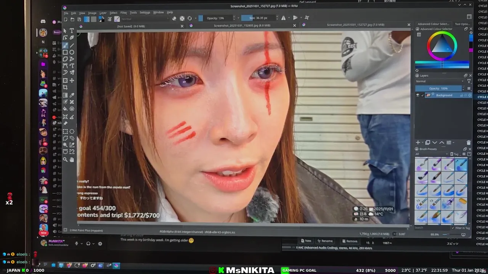Click the Rename button in background window

[x=325, y=241]
